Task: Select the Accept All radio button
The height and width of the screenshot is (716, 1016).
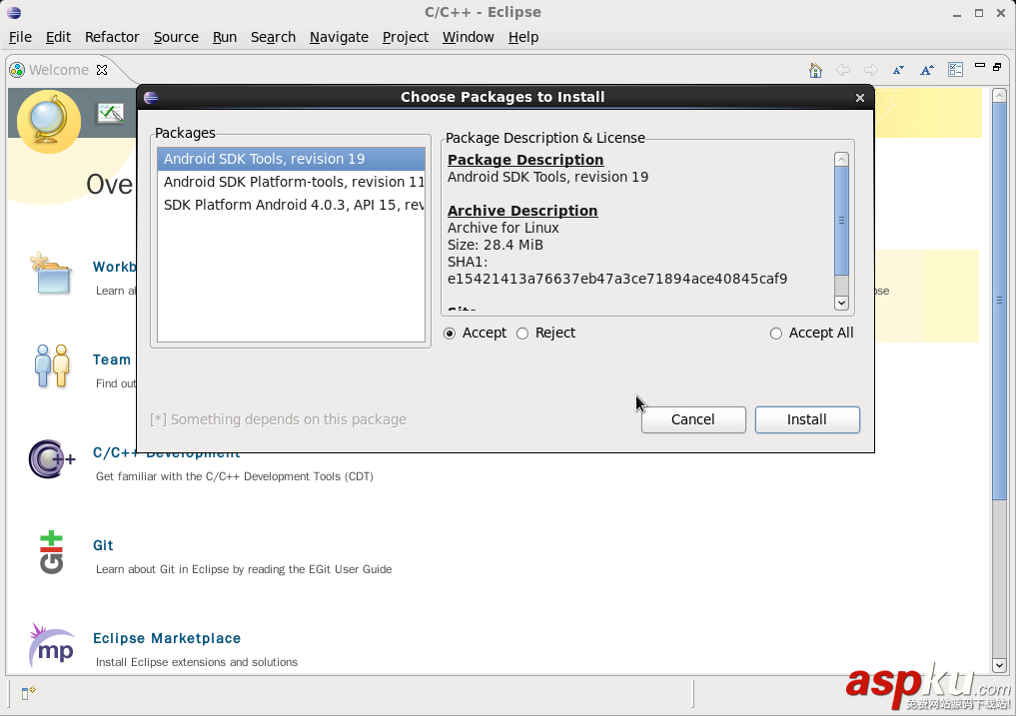Action: (775, 334)
